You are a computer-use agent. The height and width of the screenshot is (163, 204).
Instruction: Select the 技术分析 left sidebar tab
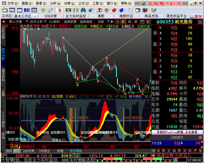click(x=3, y=54)
